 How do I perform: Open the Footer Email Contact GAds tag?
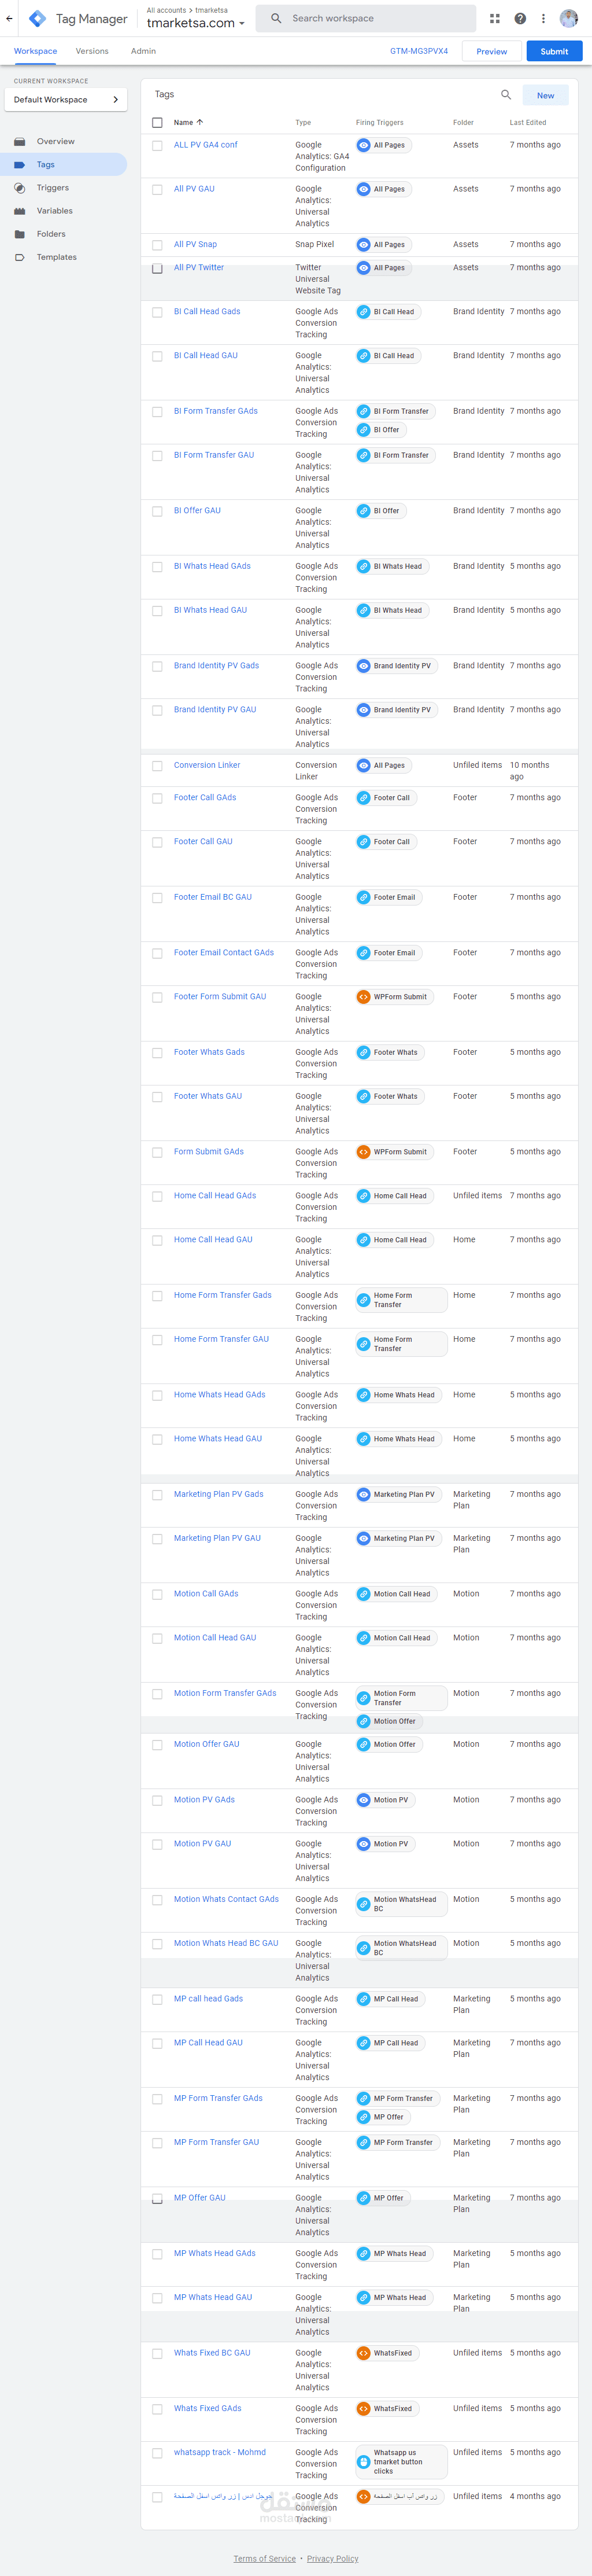pyautogui.click(x=224, y=953)
